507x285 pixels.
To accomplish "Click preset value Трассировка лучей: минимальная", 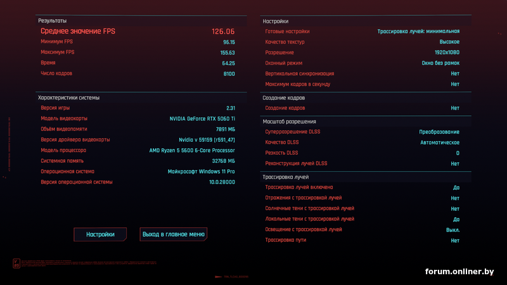I will [x=418, y=31].
